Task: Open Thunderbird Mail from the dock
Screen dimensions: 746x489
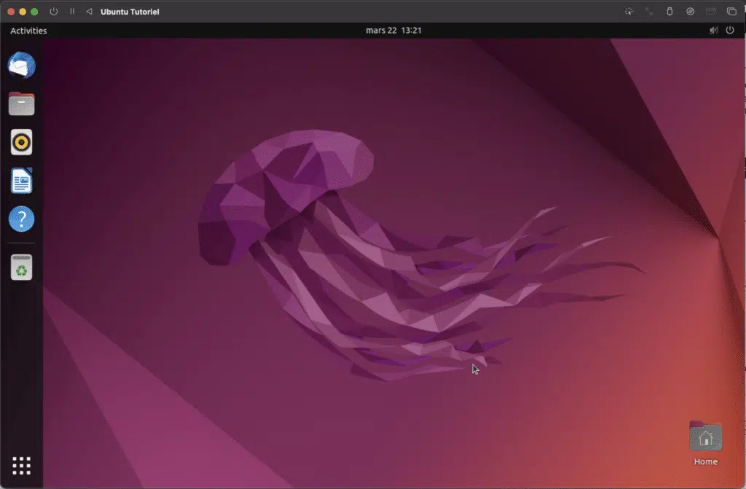Action: (21, 66)
